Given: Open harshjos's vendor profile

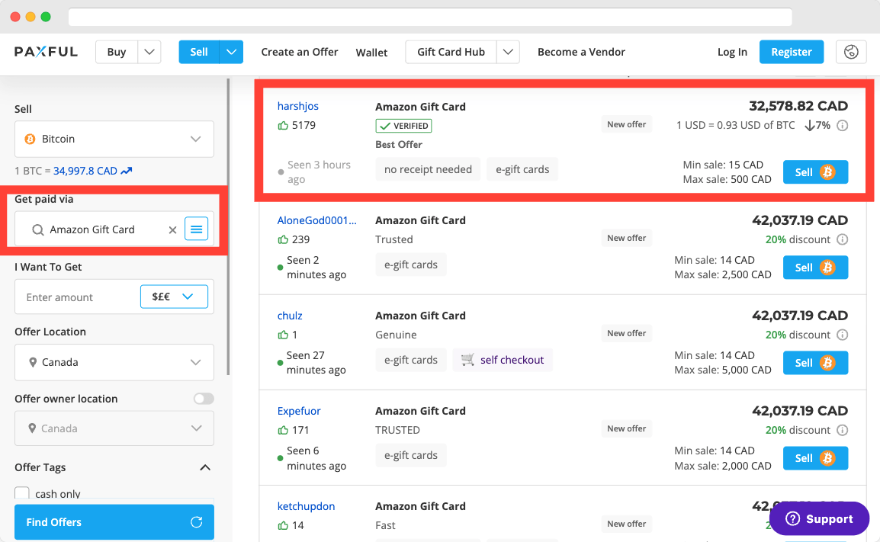Looking at the screenshot, I should point(298,106).
